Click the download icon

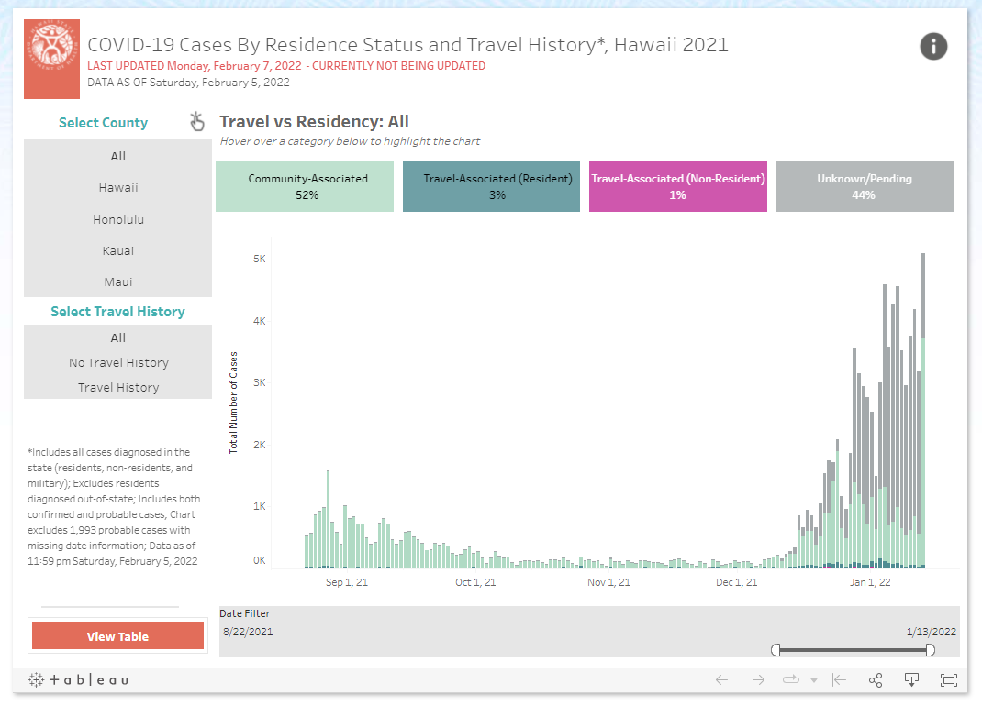point(911,679)
